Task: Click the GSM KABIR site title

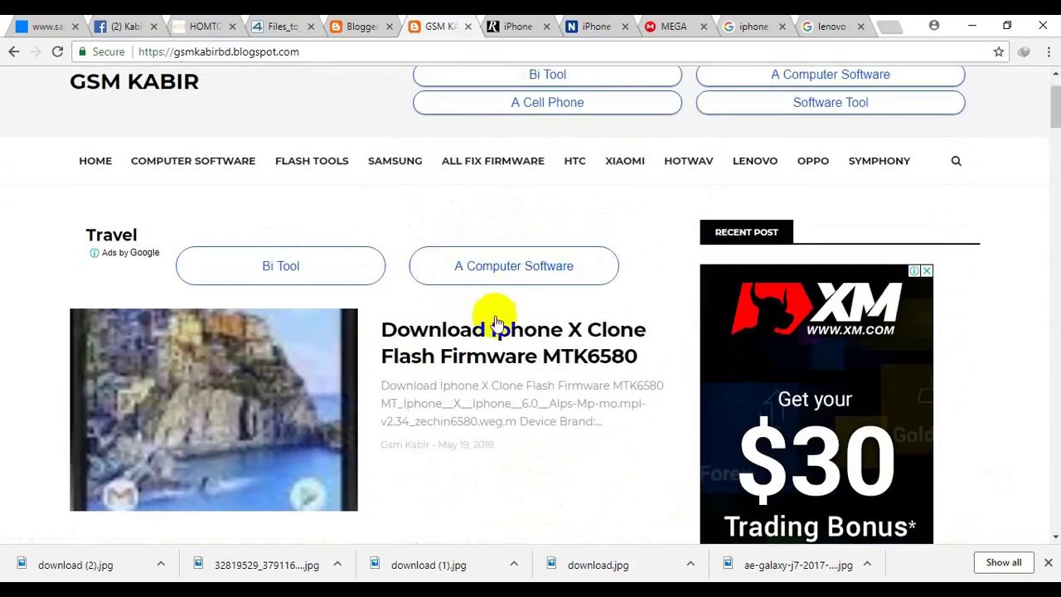Action: 134,81
